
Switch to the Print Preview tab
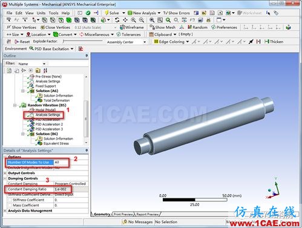coord(123,214)
